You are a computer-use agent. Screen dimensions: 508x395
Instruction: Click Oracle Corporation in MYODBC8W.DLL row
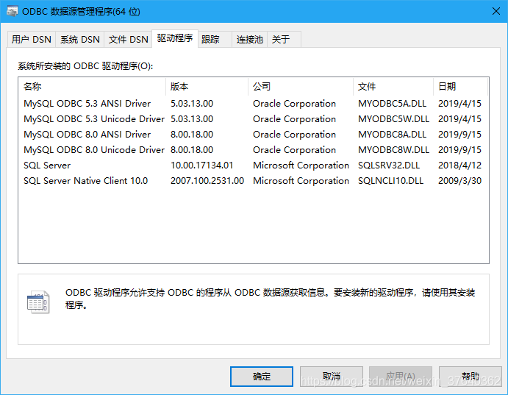click(294, 150)
